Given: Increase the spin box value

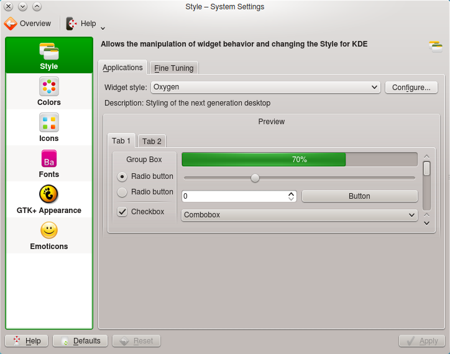Looking at the screenshot, I should [291, 194].
